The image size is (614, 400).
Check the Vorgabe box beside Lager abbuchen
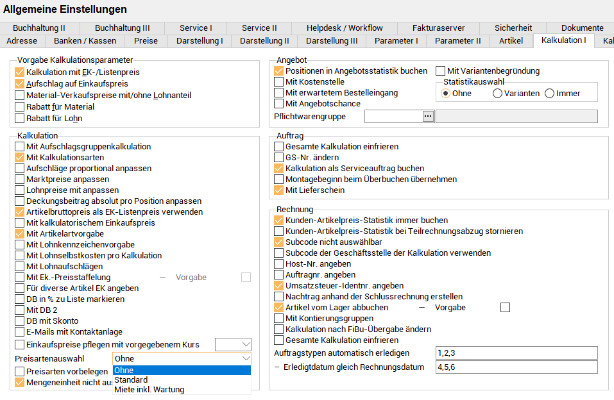[x=505, y=308]
